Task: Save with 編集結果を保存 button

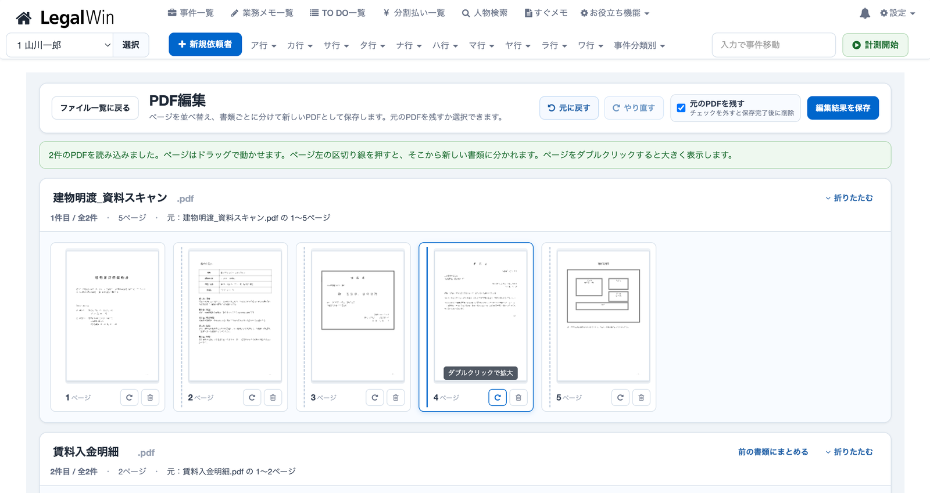Action: point(843,108)
